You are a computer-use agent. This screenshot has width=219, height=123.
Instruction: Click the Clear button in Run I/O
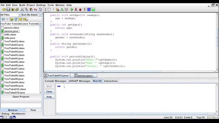point(49,92)
